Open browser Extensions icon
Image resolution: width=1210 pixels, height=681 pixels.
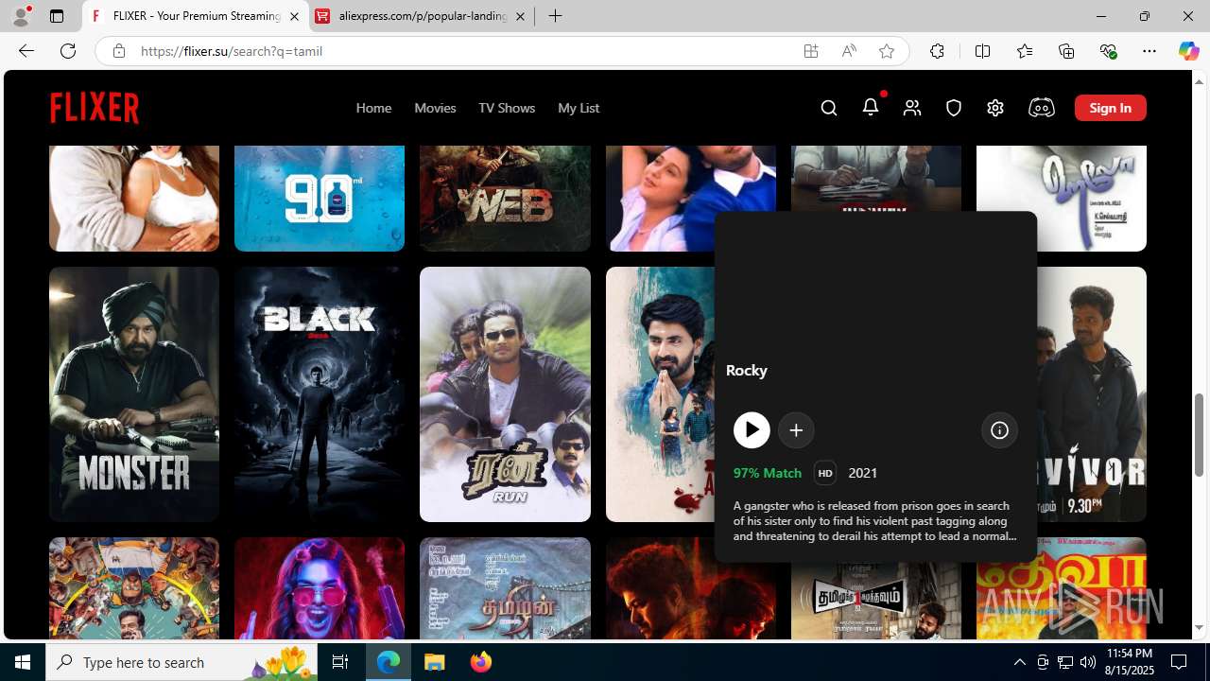(x=937, y=51)
